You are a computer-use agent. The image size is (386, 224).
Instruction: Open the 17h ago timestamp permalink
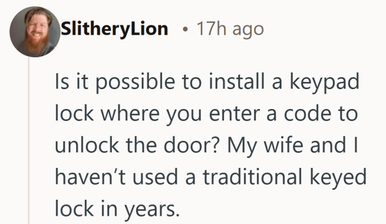click(230, 29)
